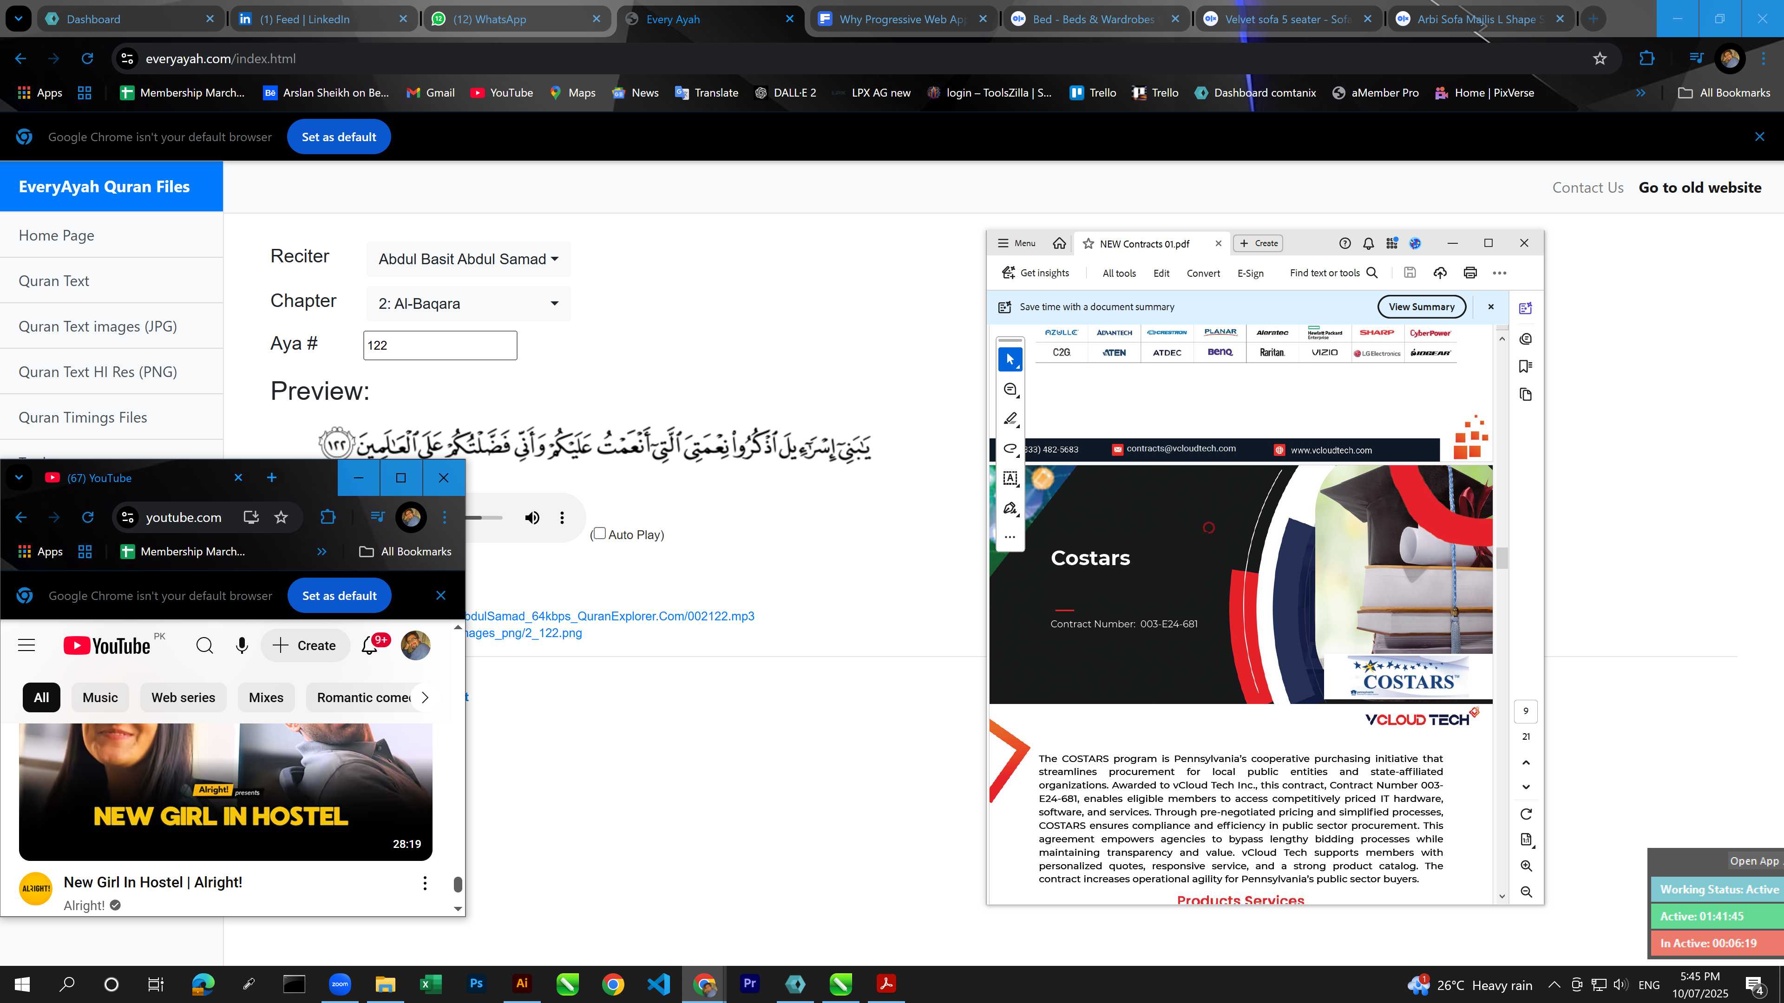
Task: Open tab search dropdown in YouTube window
Action: point(19,478)
